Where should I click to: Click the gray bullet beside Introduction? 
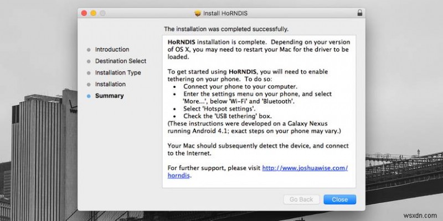coord(89,50)
